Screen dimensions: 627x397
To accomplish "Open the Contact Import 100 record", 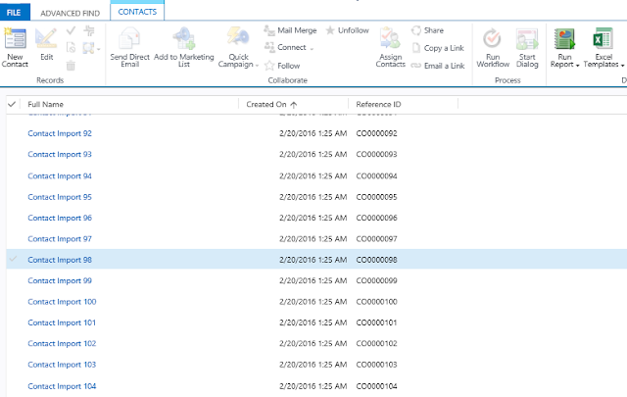I will (62, 301).
